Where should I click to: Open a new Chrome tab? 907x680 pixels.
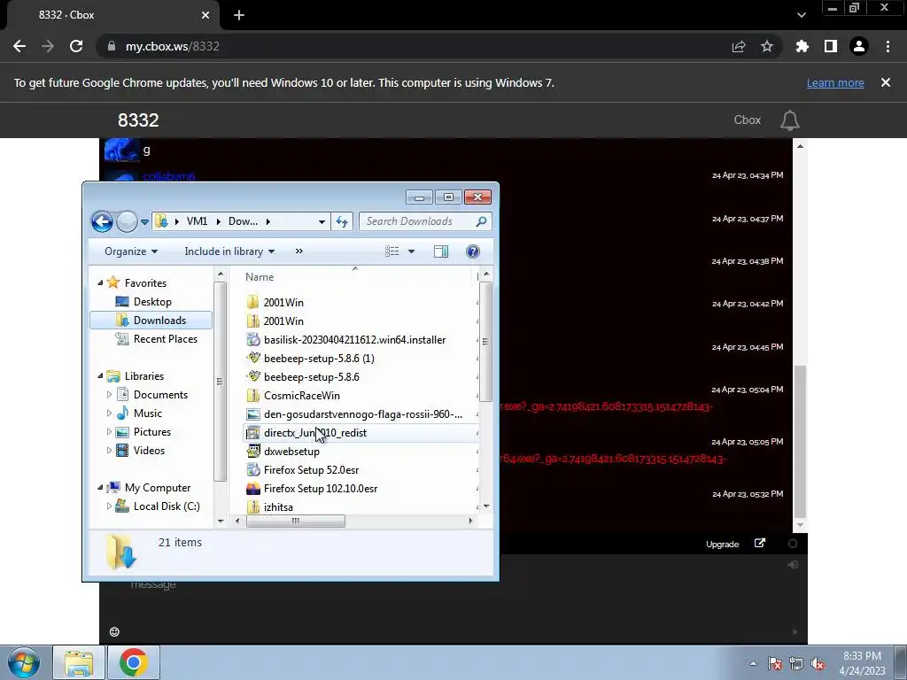click(239, 15)
